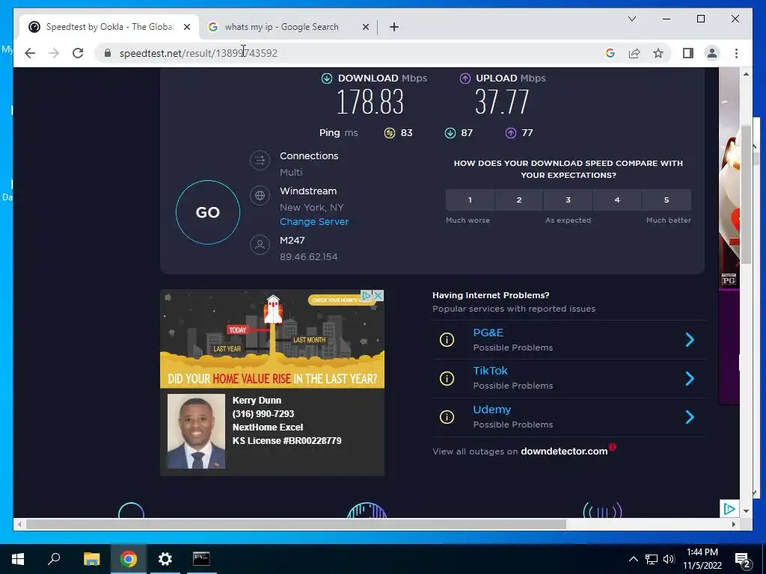Bookmark this page with the star icon
The image size is (766, 574).
[658, 53]
